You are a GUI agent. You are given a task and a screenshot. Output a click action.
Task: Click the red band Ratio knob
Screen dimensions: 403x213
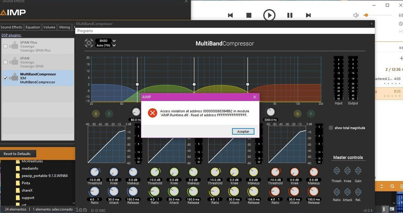click(275, 191)
